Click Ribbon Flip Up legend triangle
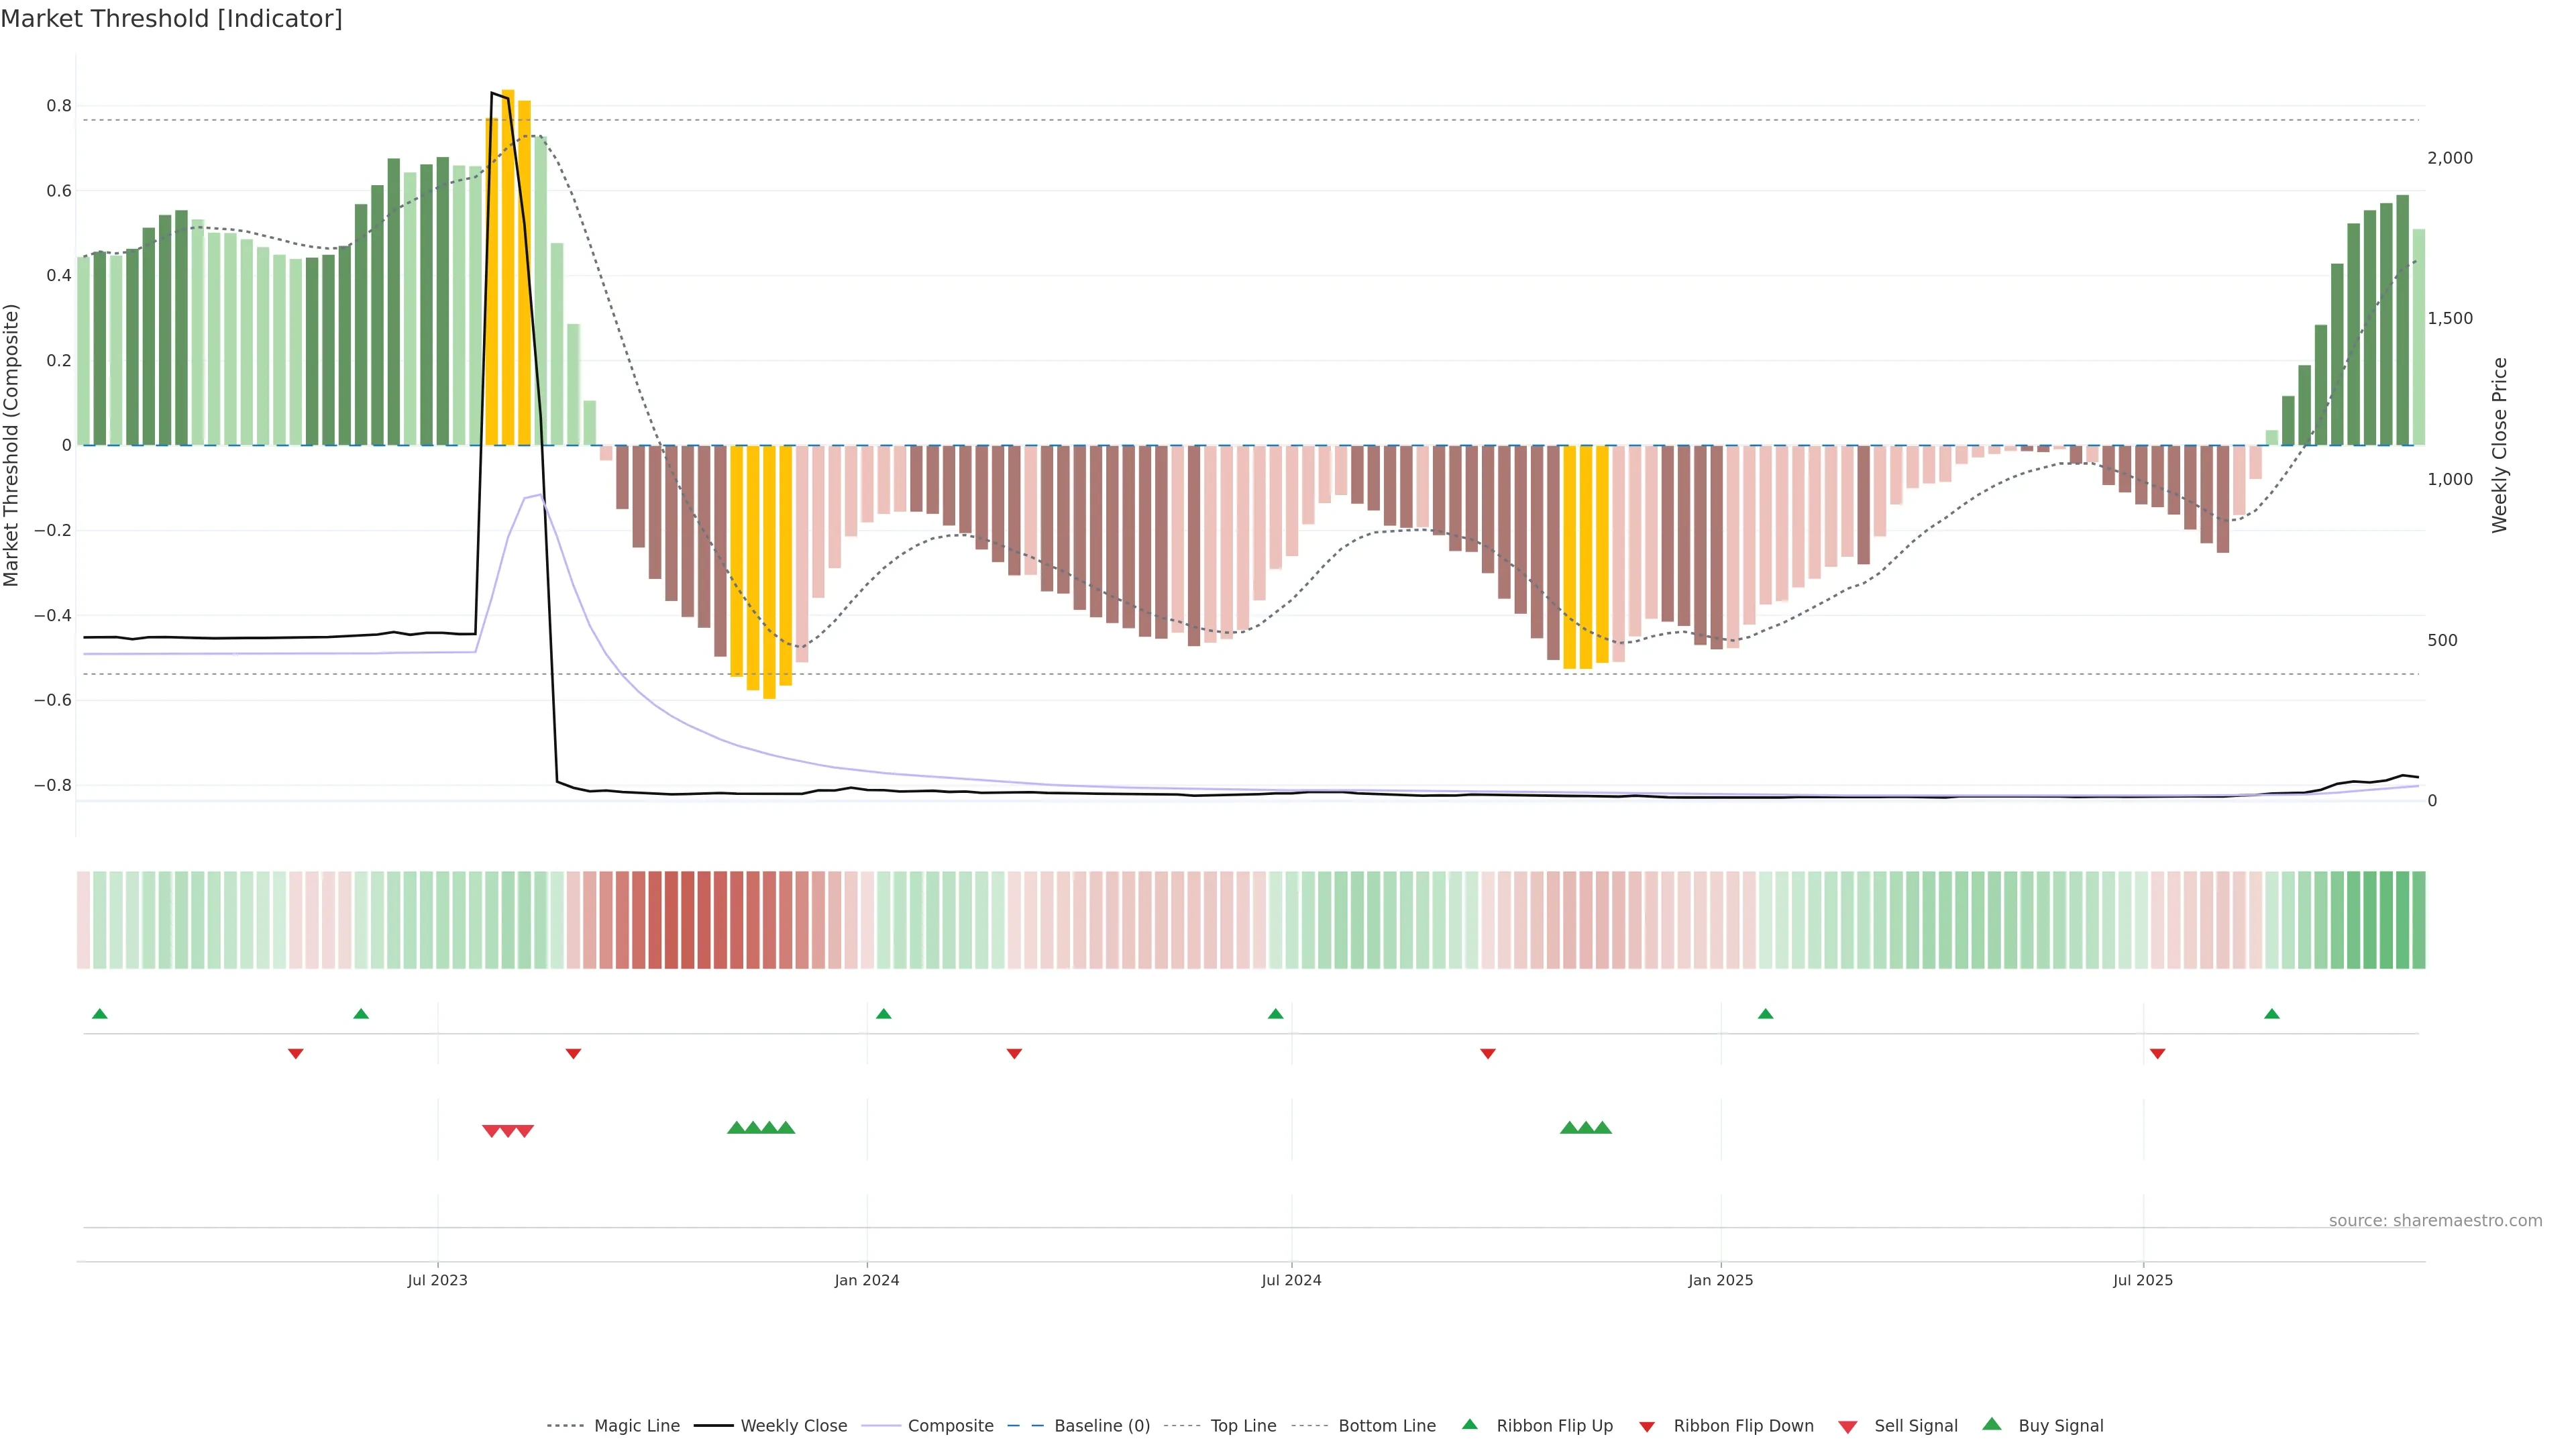This screenshot has height=1449, width=2576. pos(1470,1424)
